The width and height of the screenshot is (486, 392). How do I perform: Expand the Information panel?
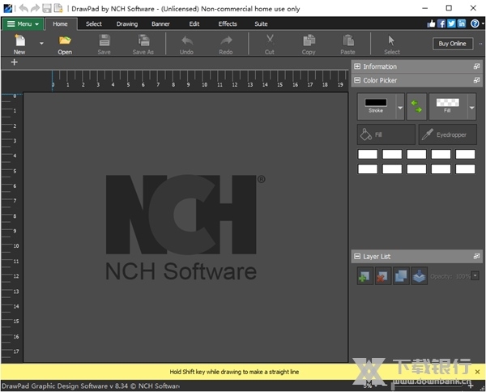tap(358, 66)
